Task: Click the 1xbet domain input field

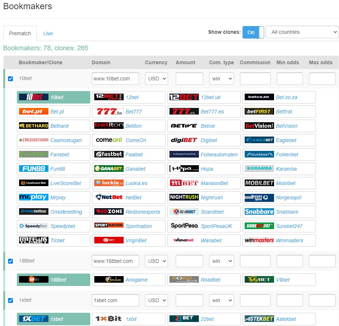Action: coord(115,300)
